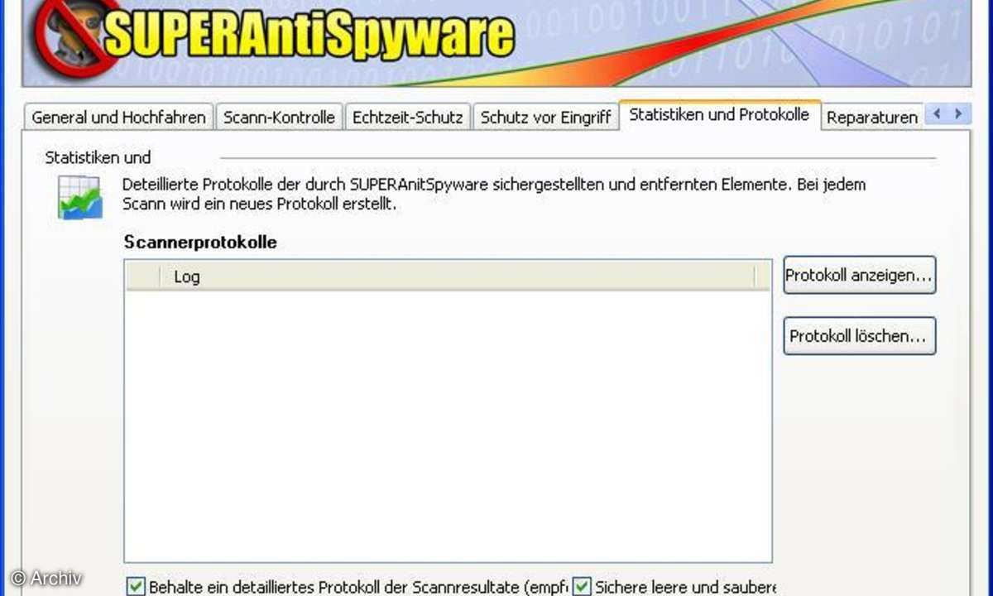Toggle Behalte ein detailliertes Protokoll checkbox
This screenshot has height=596, width=993.
(136, 587)
